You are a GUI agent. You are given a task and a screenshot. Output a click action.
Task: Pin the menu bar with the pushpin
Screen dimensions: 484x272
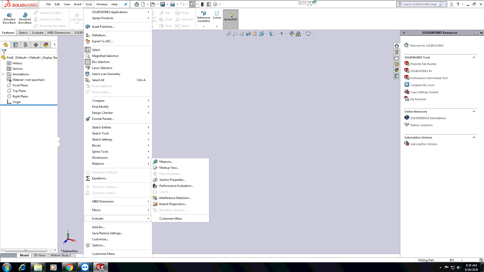[126, 4]
